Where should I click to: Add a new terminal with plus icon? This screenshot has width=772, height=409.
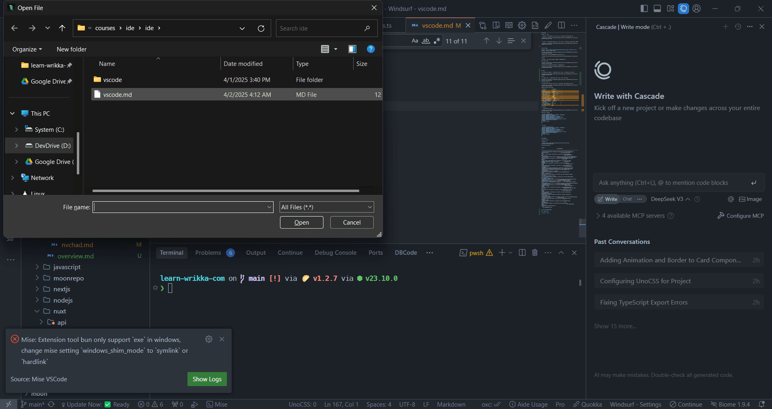coord(502,252)
